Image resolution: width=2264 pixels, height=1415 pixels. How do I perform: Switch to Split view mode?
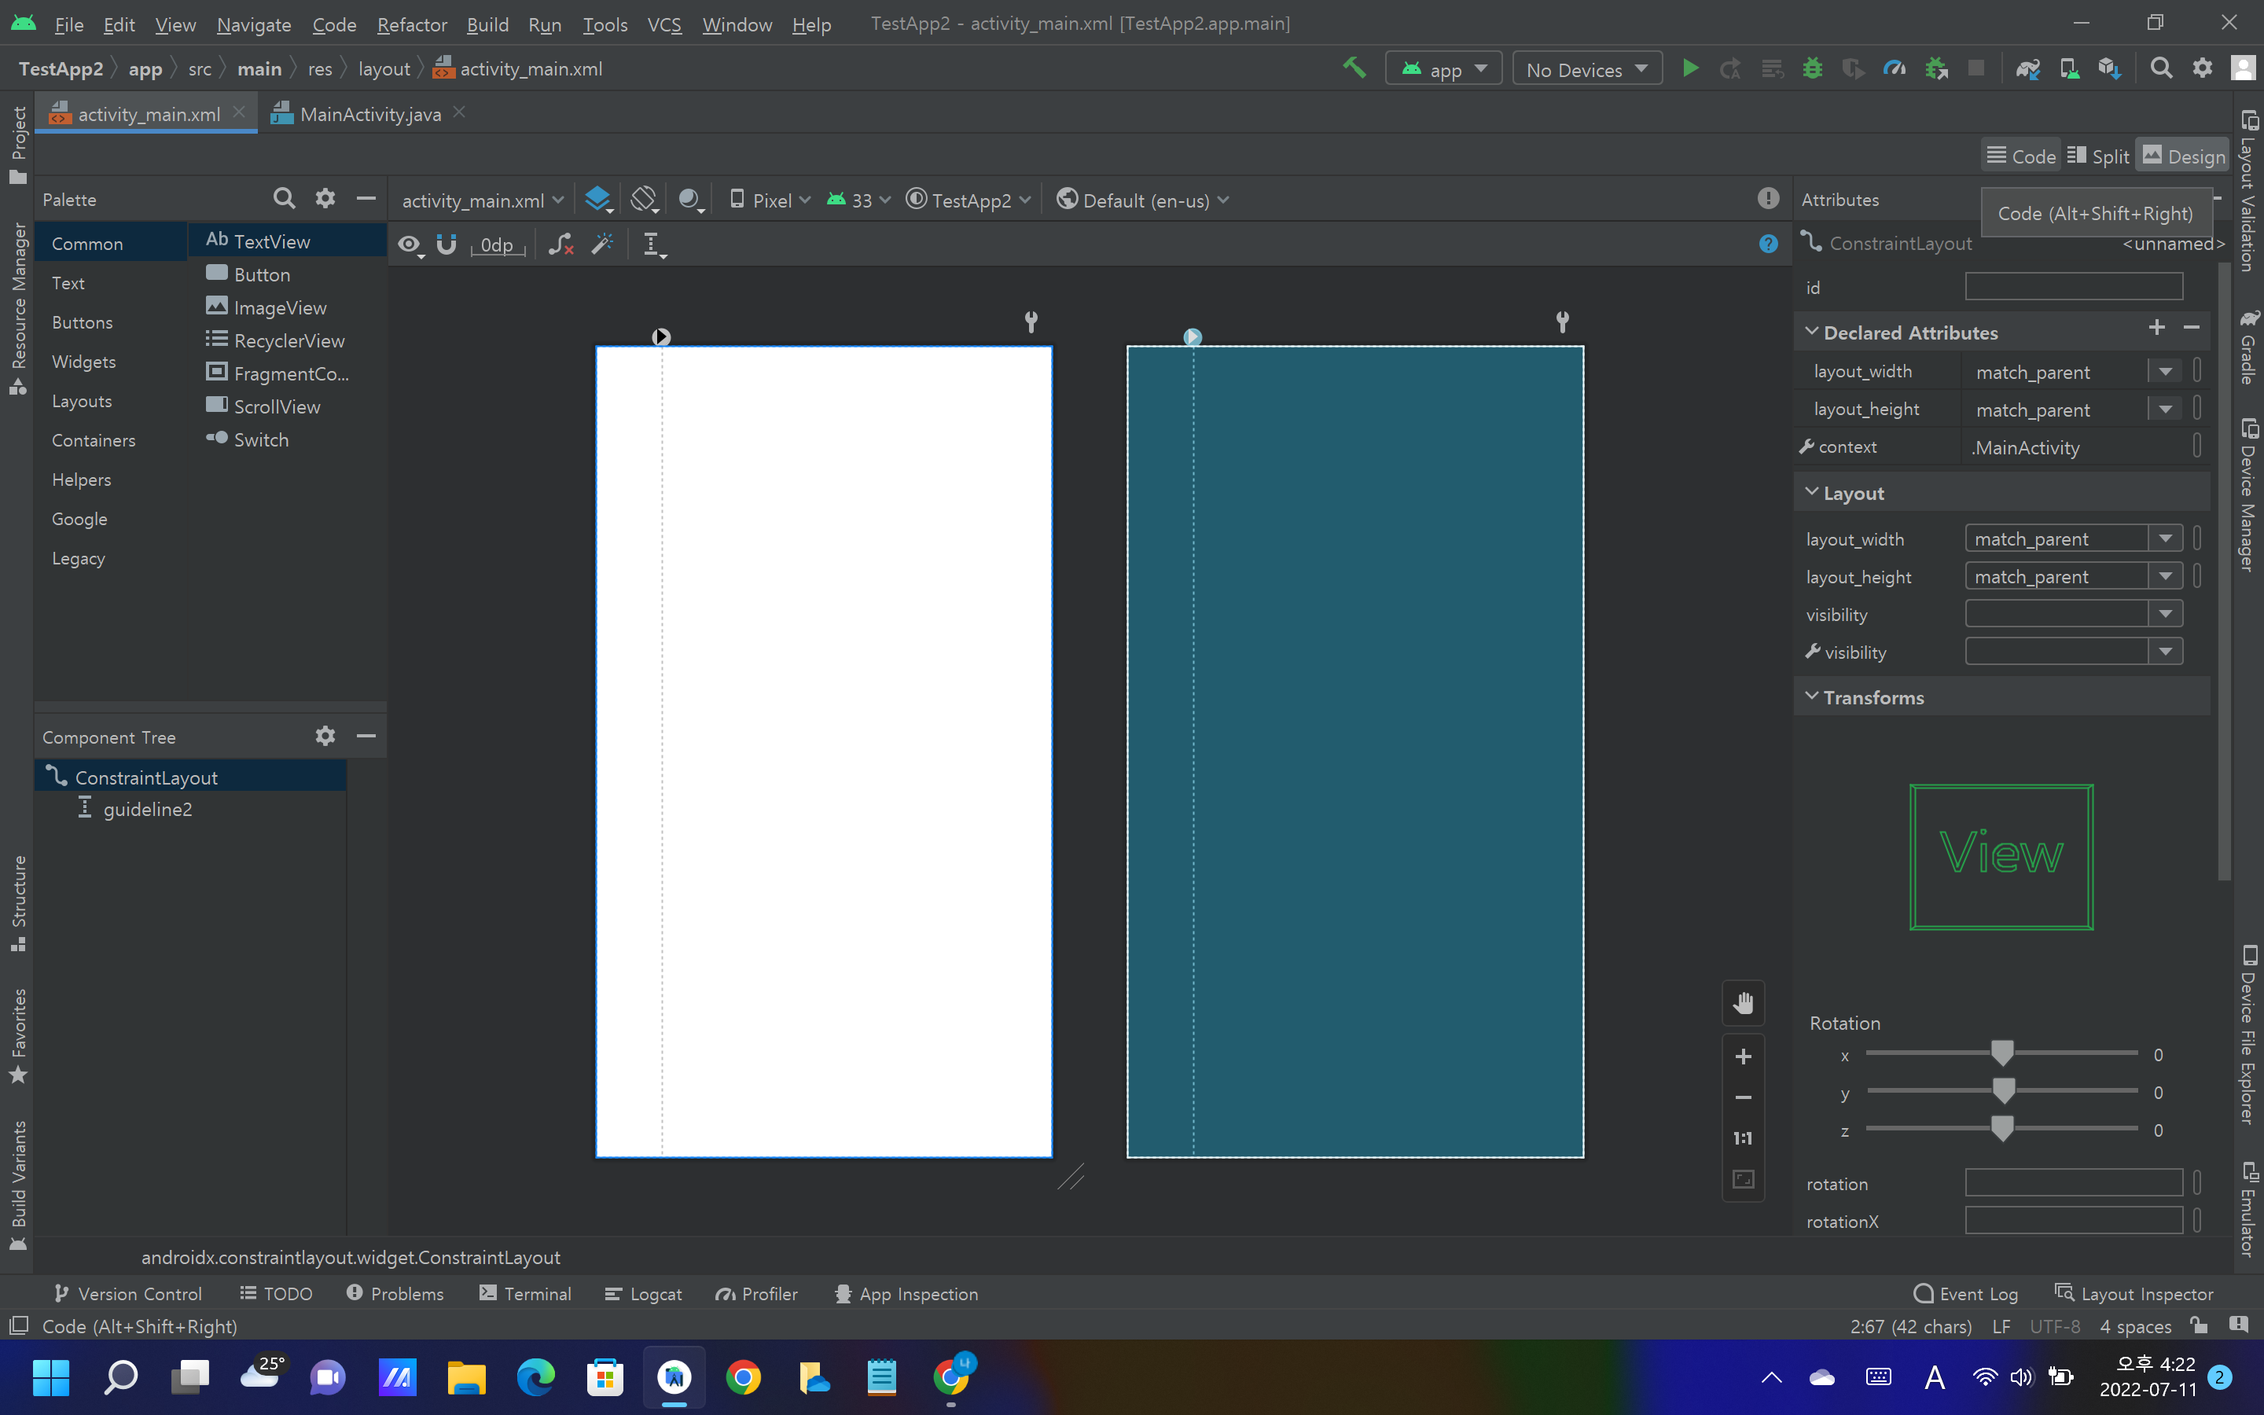point(2098,156)
